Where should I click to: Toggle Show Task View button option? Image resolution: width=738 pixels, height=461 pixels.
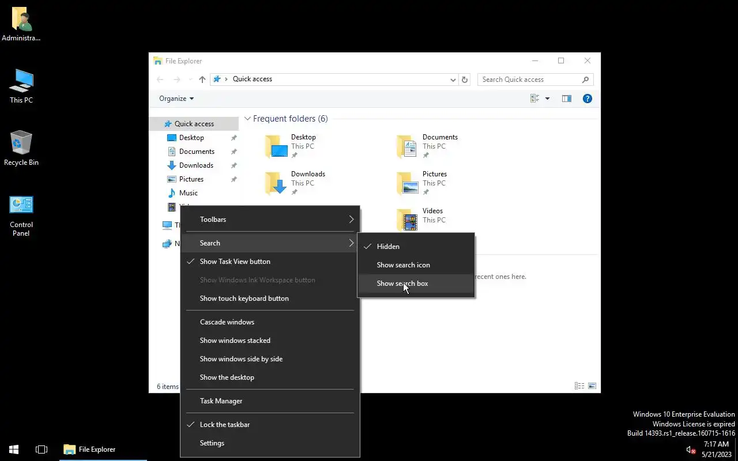(270, 262)
